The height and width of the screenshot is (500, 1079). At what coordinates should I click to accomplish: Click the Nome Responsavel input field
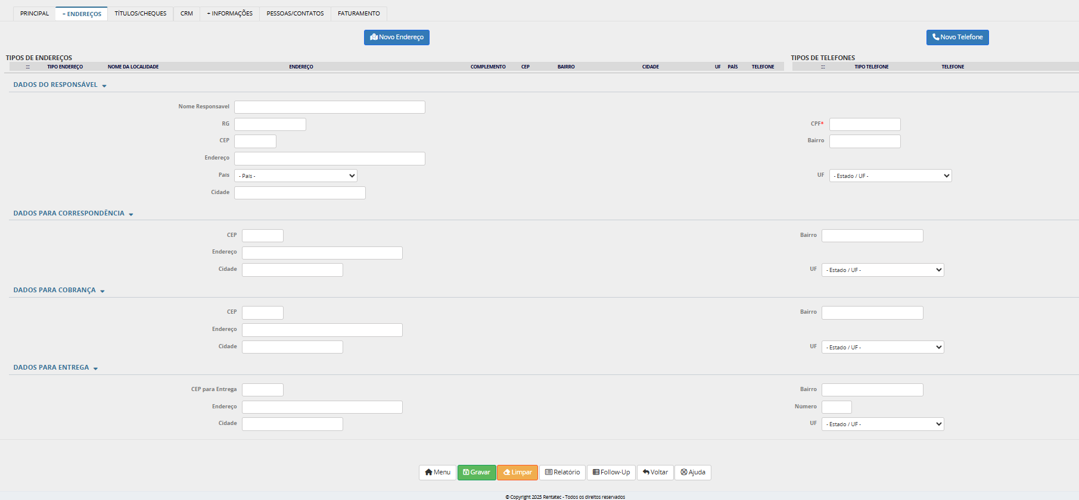pyautogui.click(x=329, y=107)
